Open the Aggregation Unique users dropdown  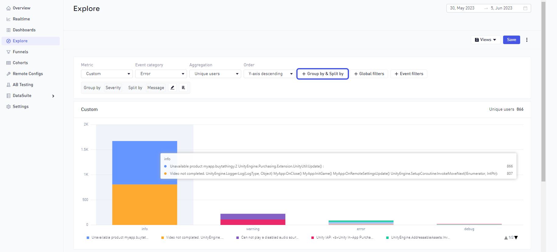(x=215, y=74)
